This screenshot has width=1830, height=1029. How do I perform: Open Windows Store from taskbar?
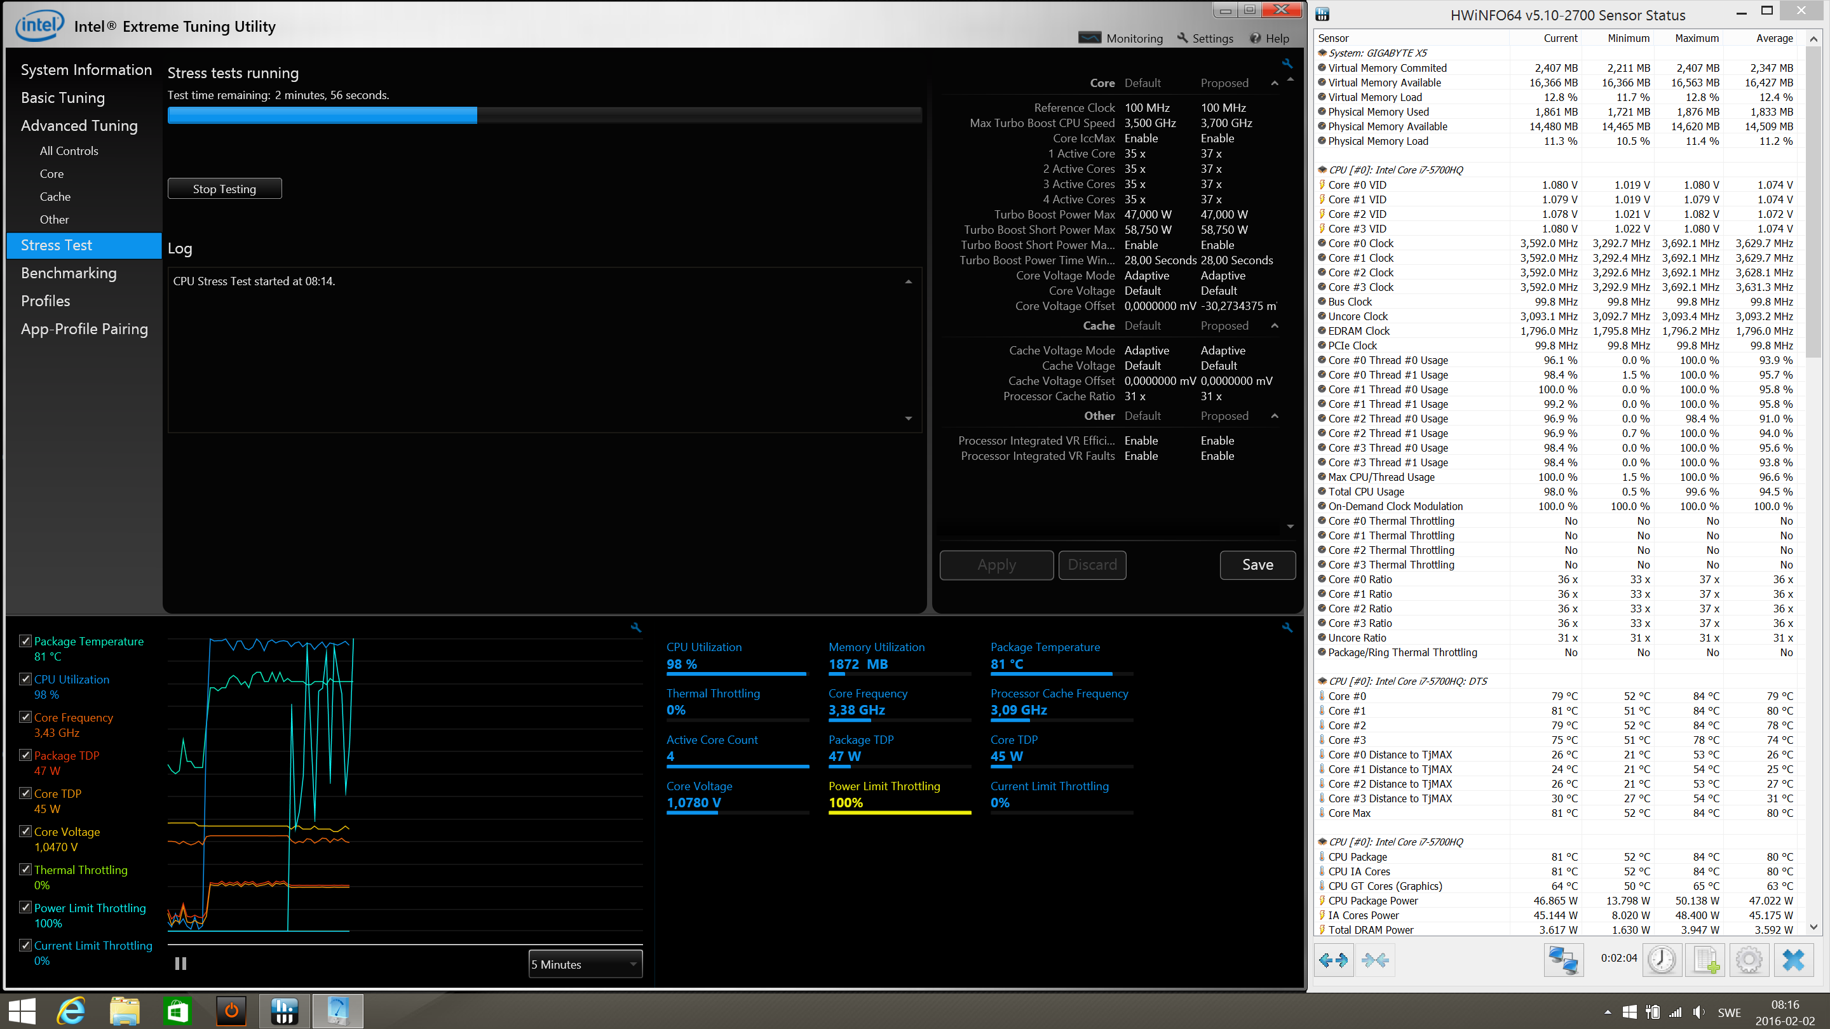coord(177,1011)
